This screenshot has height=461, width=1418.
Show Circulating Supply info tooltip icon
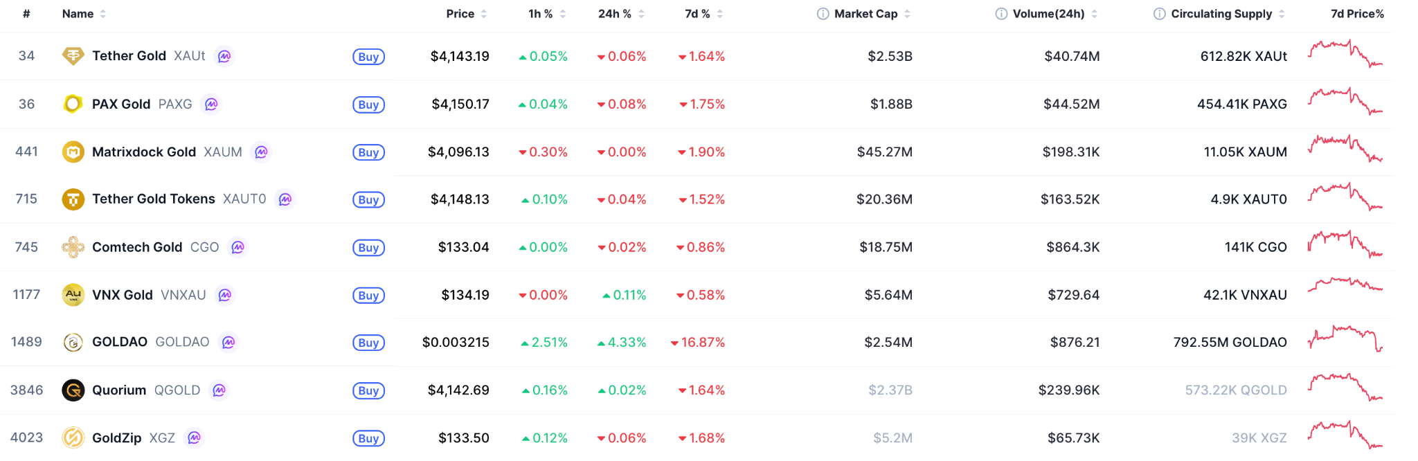(x=1159, y=14)
